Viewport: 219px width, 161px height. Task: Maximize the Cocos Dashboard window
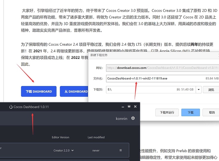pyautogui.click(x=129, y=106)
